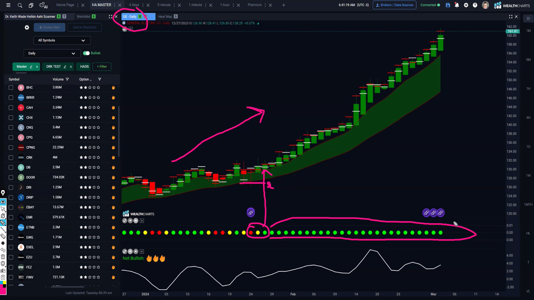This screenshot has width=534, height=300.
Task: Click the scanner list vertical scrollbar
Action: pos(119,131)
